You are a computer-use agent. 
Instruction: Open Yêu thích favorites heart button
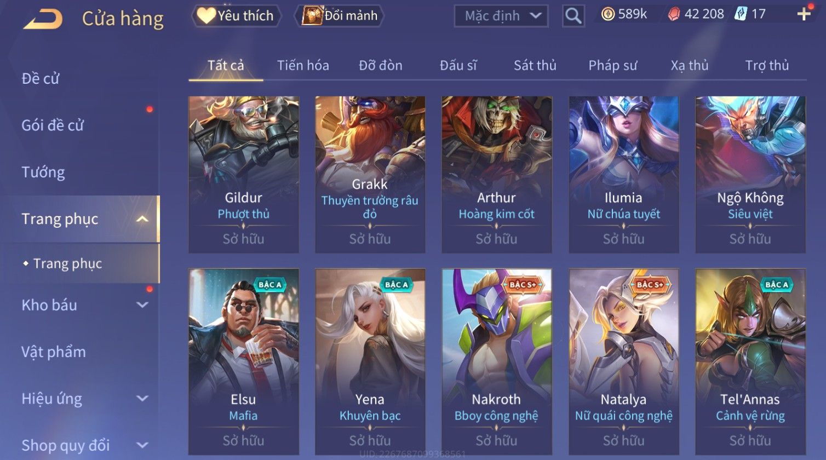tap(236, 15)
